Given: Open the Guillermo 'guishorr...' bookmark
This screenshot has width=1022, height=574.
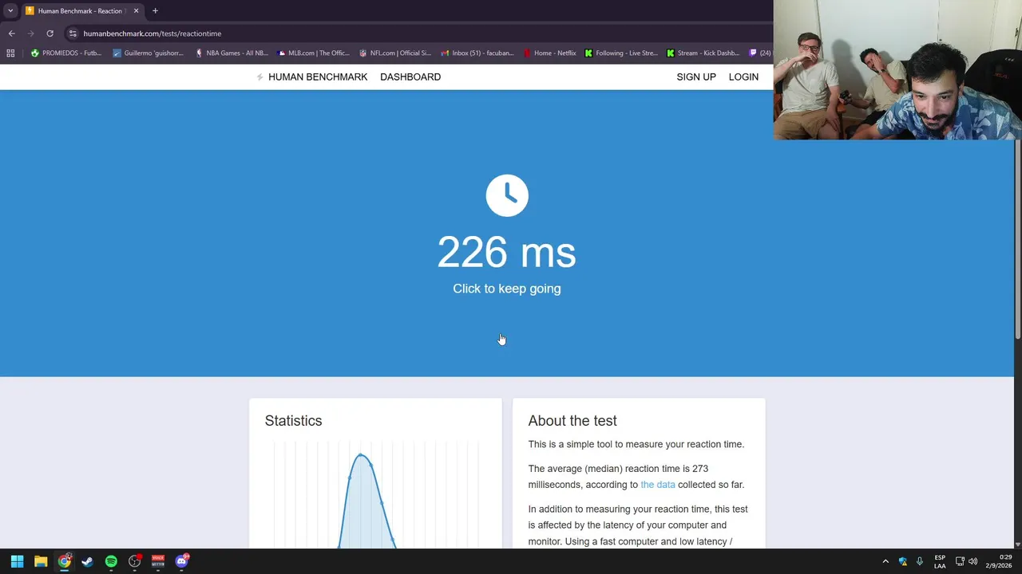Looking at the screenshot, I should tap(149, 53).
